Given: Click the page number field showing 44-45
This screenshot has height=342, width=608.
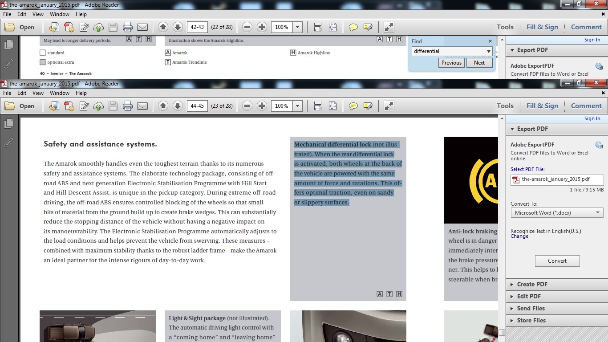Looking at the screenshot, I should (x=197, y=106).
